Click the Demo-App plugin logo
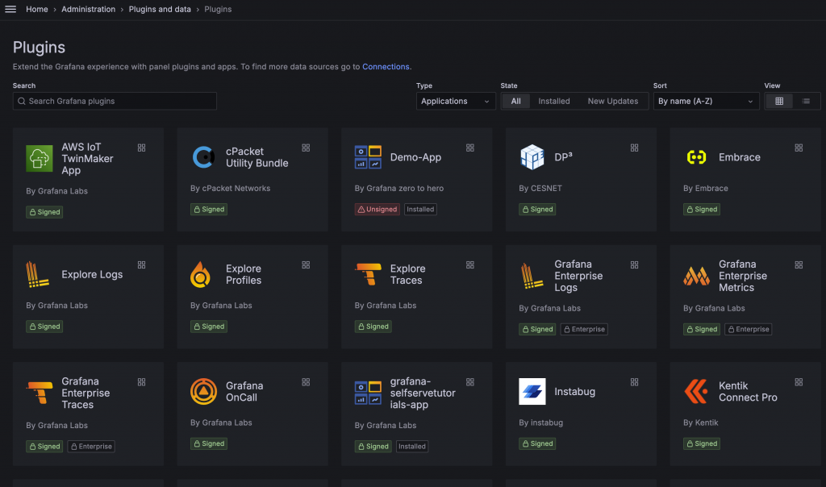 click(x=368, y=157)
